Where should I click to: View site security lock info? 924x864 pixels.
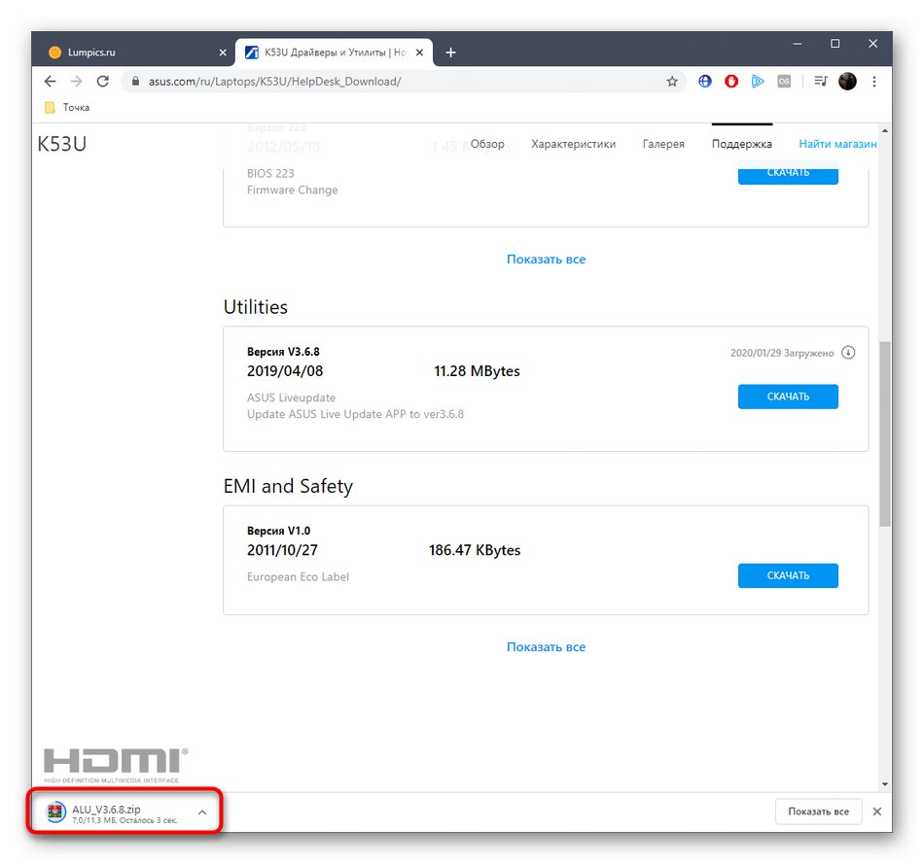pyautogui.click(x=135, y=82)
